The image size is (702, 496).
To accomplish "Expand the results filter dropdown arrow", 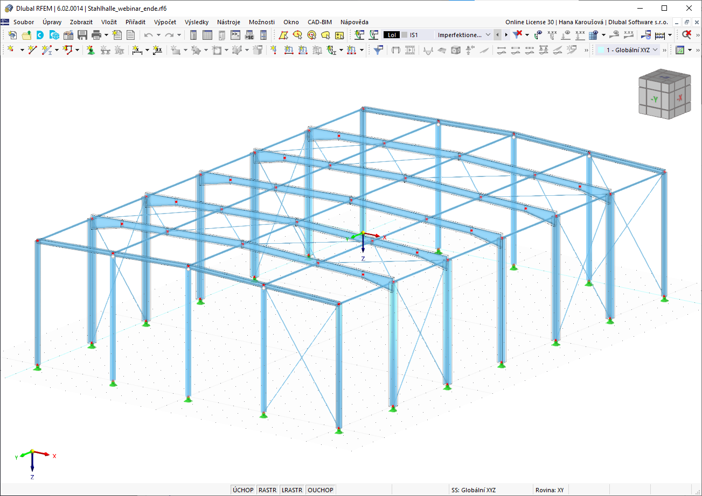I will point(527,35).
